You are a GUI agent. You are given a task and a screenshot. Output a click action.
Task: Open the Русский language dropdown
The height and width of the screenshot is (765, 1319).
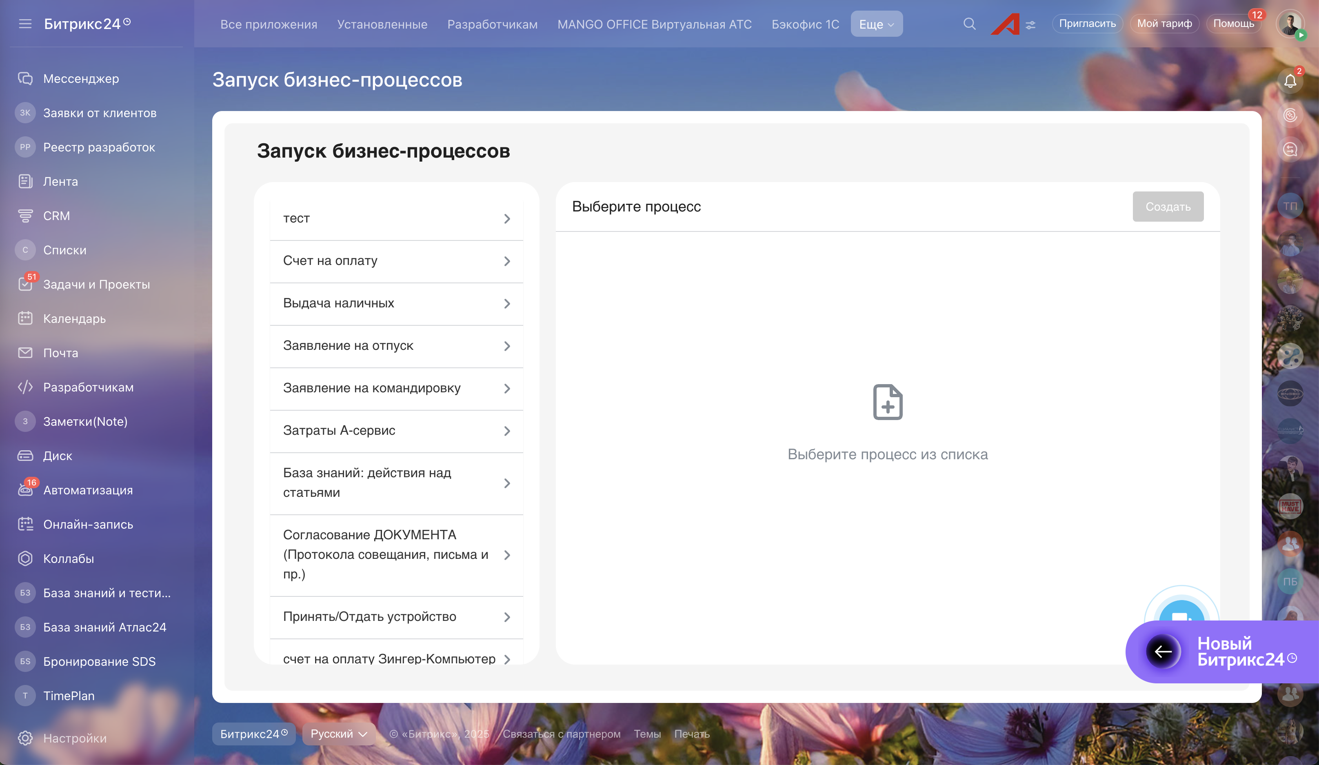339,734
